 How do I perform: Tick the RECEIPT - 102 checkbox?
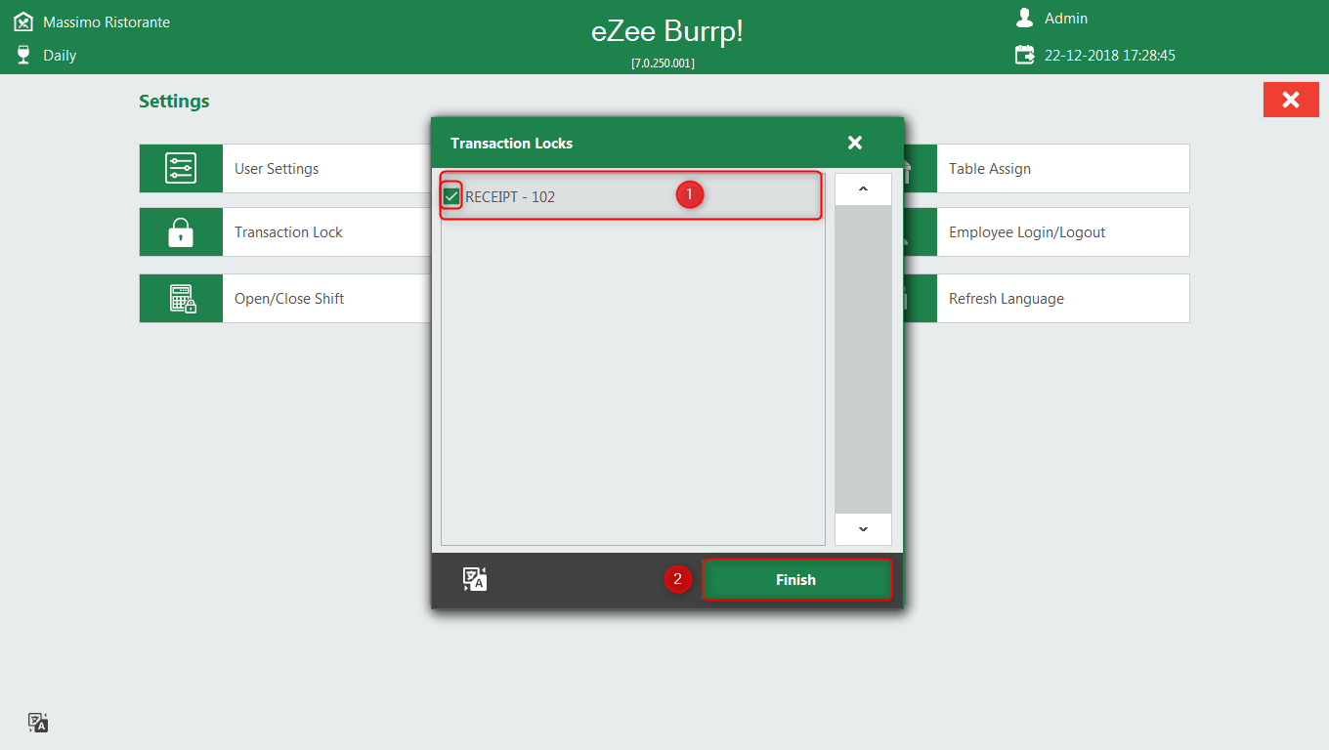pos(451,196)
